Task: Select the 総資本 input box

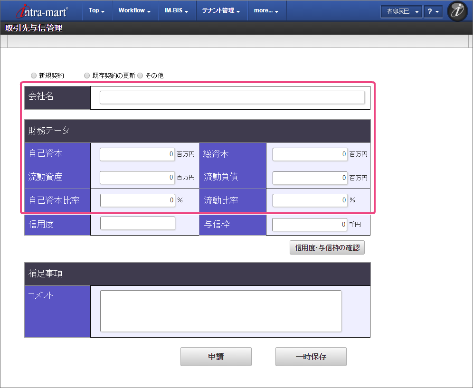Action: (310, 154)
